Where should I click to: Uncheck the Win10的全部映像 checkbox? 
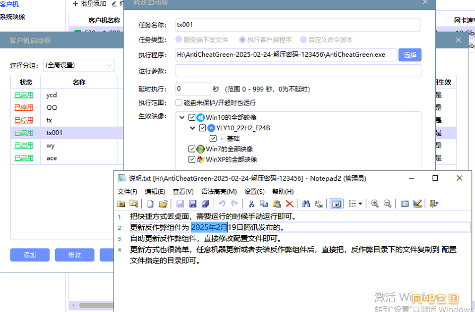[192, 118]
